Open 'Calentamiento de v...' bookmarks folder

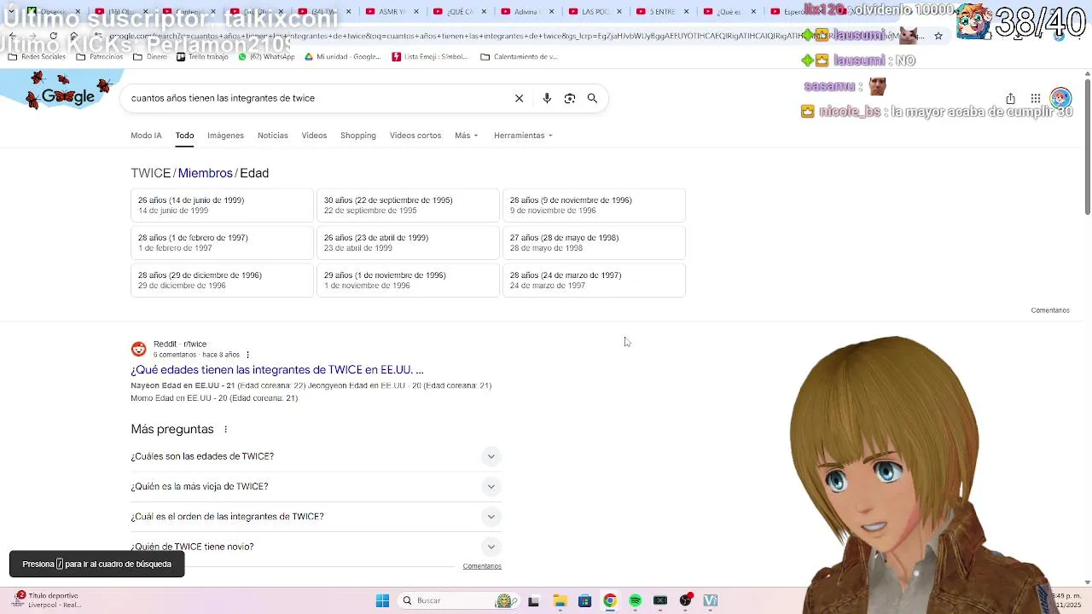click(x=519, y=57)
